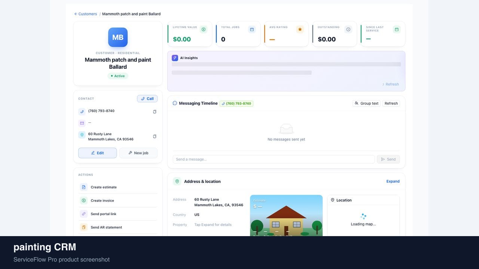The height and width of the screenshot is (269, 479).
Task: Select the Create estimate action
Action: tap(118, 187)
